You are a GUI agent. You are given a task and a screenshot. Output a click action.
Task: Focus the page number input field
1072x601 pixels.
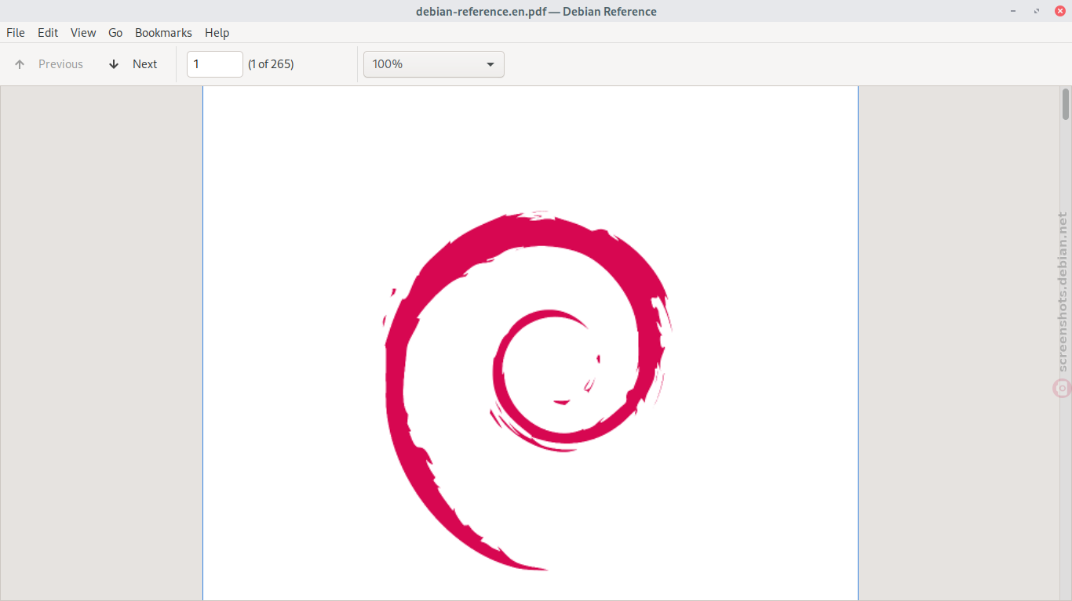(x=215, y=64)
